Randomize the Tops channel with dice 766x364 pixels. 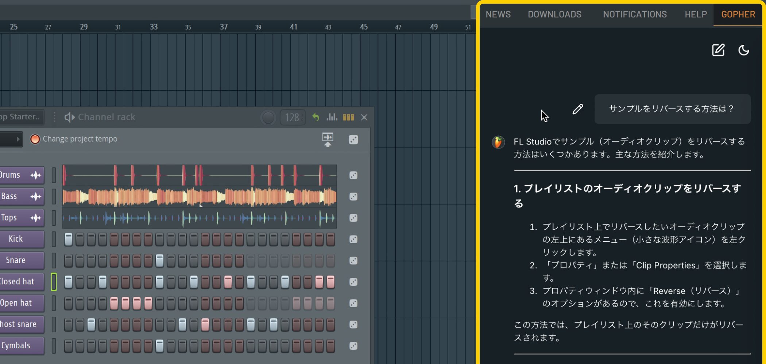(353, 218)
